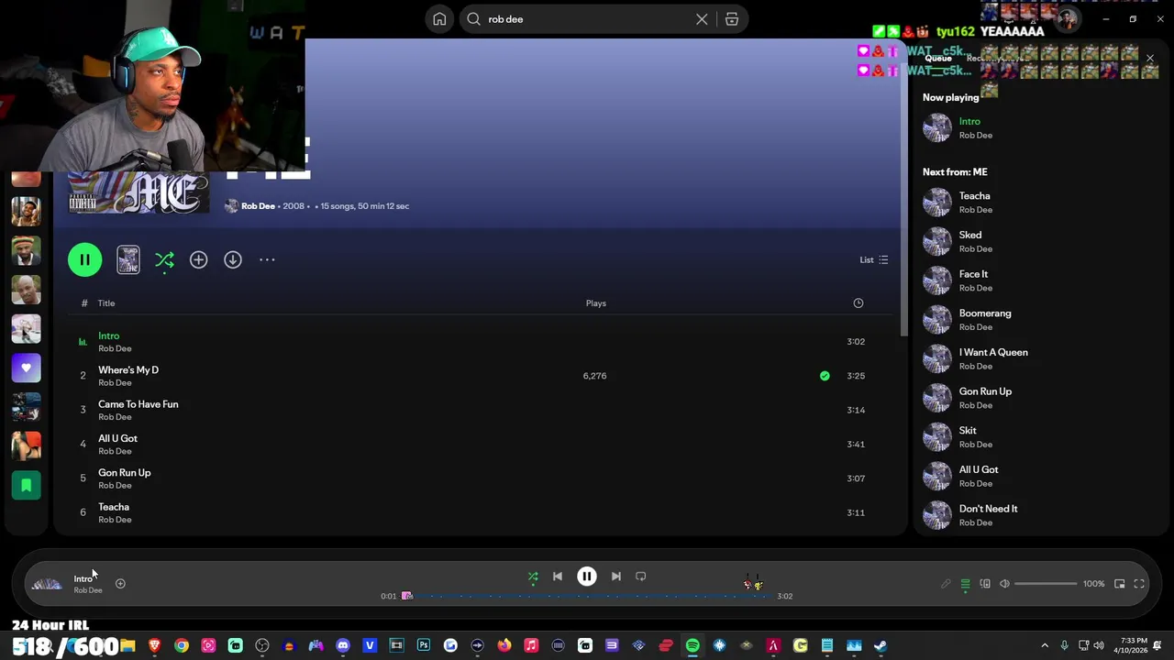Viewport: 1174px width, 660px height.
Task: Open Connect to a device
Action: click(985, 584)
